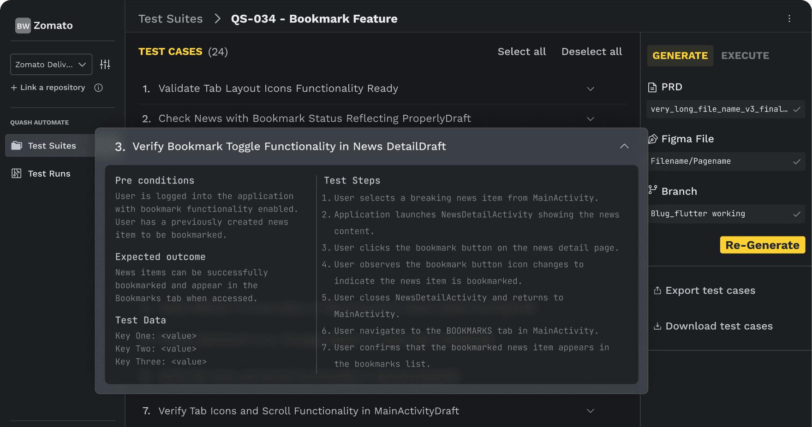Click the BW workspace logo badge

point(23,26)
